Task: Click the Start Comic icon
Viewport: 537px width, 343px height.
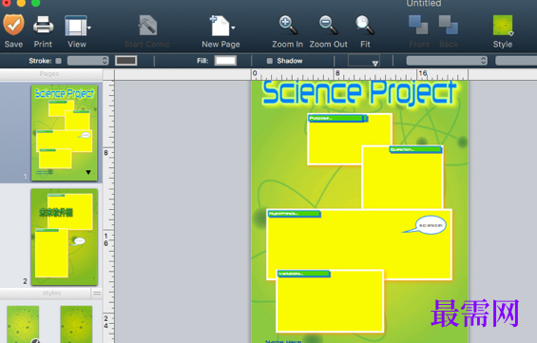Action: coord(147,26)
